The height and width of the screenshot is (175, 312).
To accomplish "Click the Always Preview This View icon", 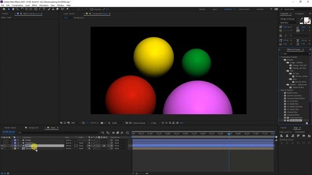I will coord(61,123).
